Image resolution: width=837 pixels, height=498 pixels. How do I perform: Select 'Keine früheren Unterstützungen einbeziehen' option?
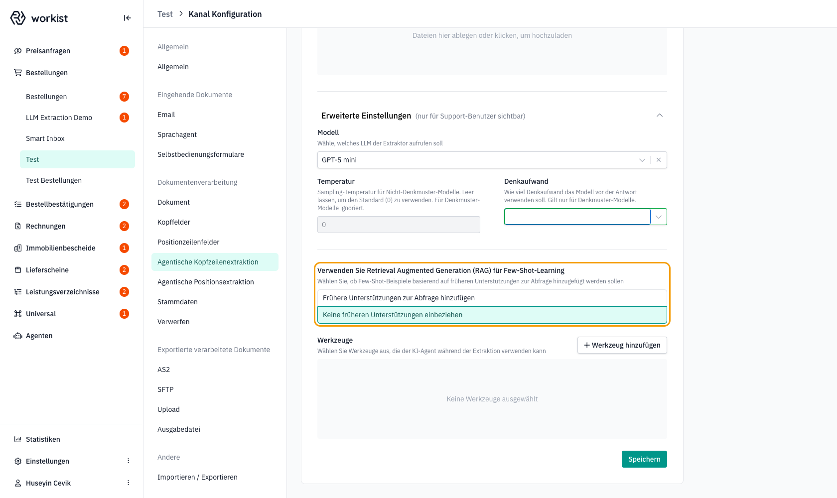click(x=492, y=315)
